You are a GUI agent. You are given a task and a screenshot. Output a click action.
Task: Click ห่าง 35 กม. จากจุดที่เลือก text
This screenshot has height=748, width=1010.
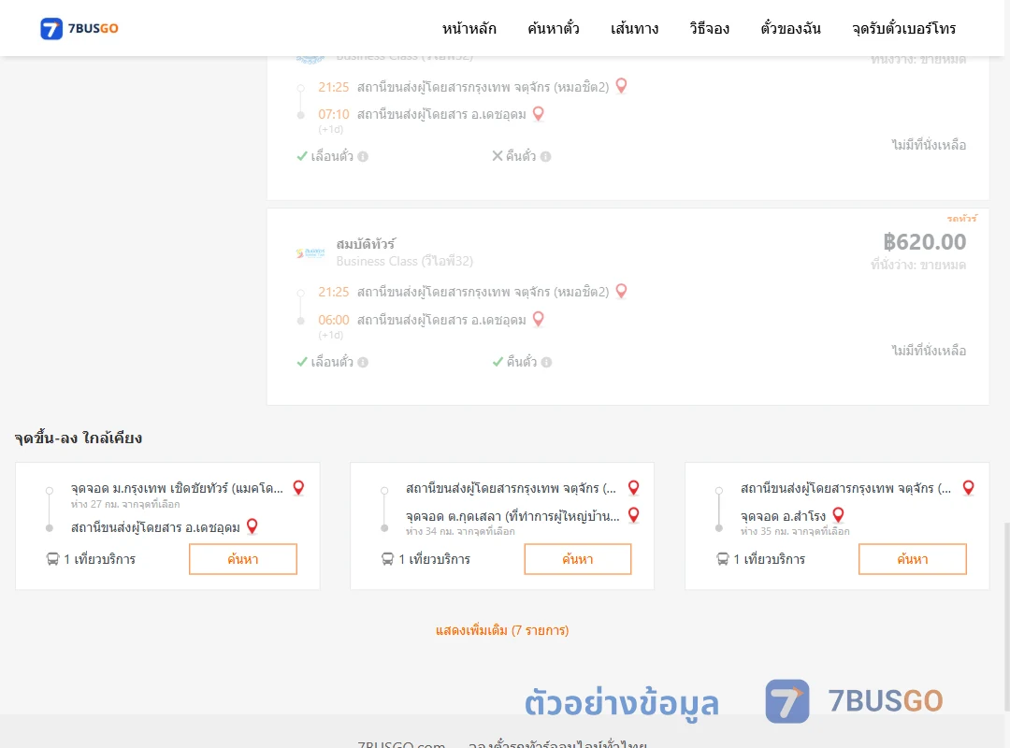795,531
